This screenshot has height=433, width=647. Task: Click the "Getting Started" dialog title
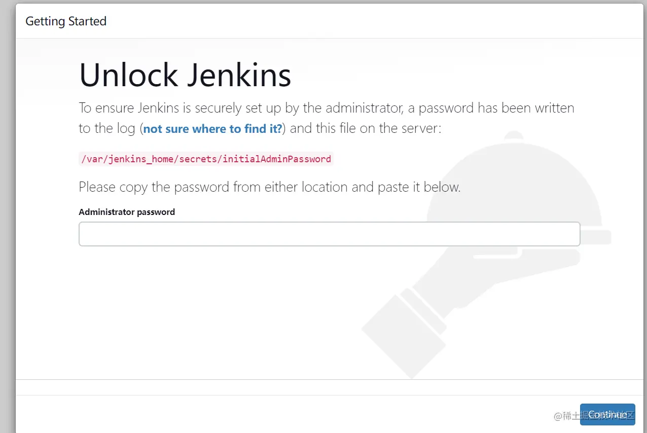[66, 21]
